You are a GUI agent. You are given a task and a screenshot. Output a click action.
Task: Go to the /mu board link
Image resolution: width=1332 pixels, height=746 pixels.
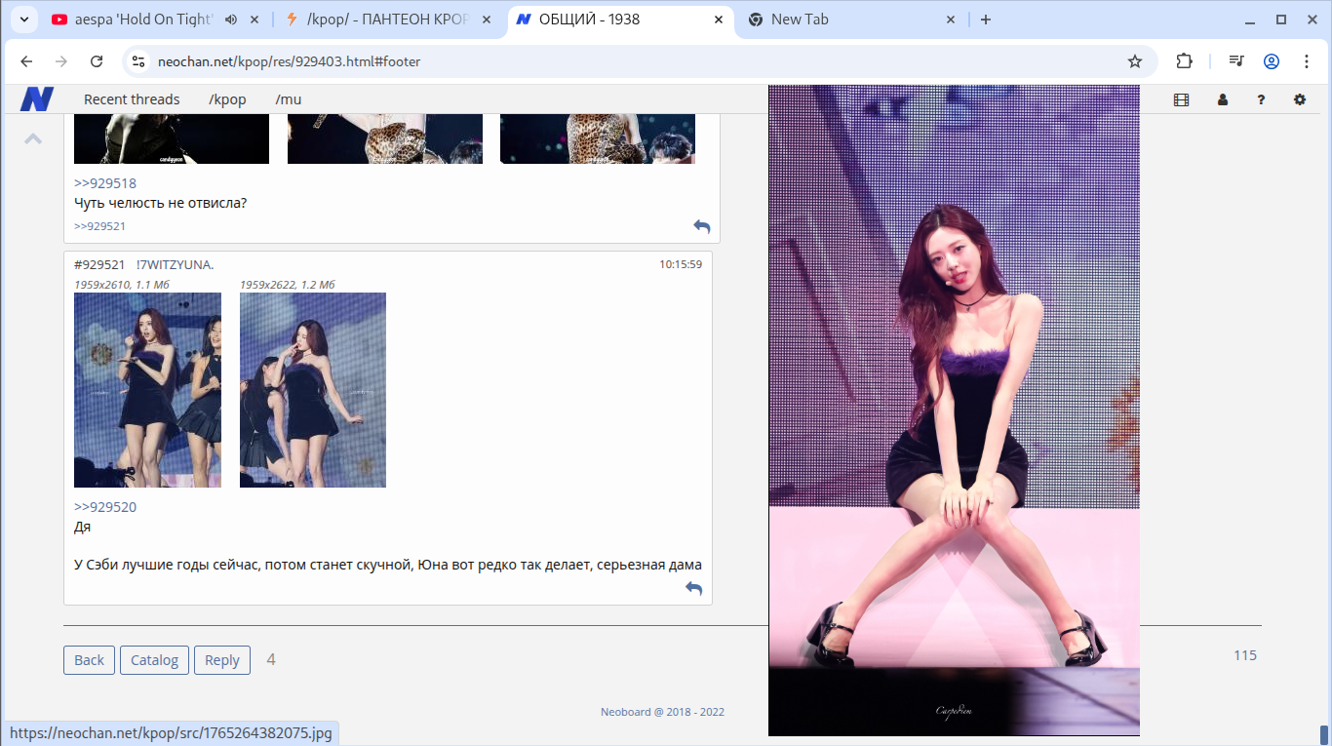[x=289, y=99]
